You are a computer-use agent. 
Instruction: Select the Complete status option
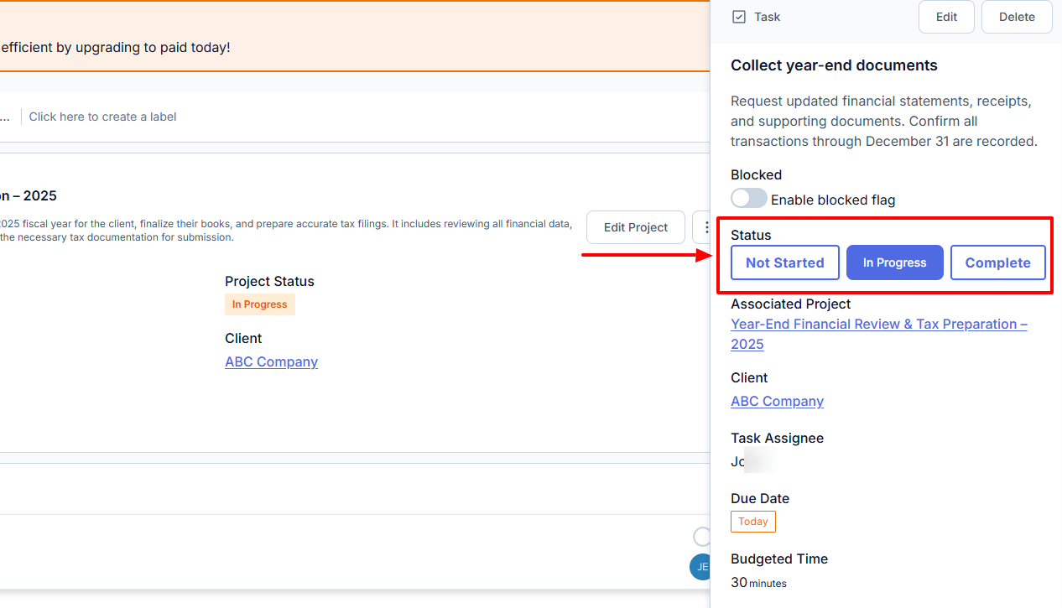[x=997, y=262]
